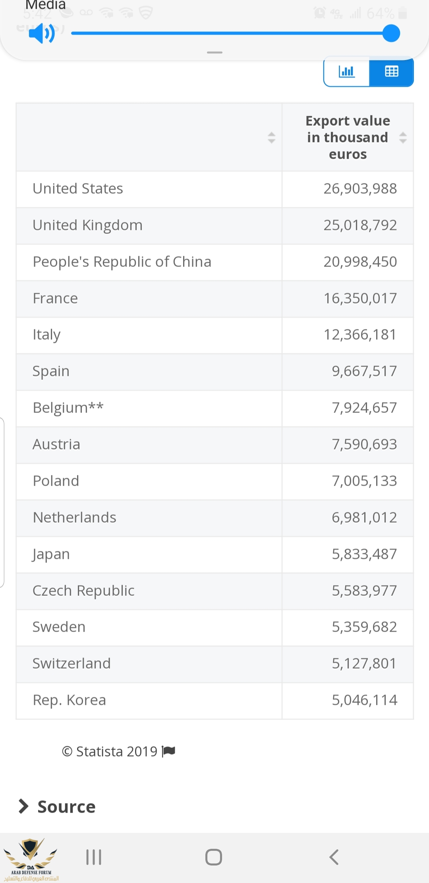The width and height of the screenshot is (429, 883).
Task: Tap the Android home button
Action: pyautogui.click(x=214, y=857)
